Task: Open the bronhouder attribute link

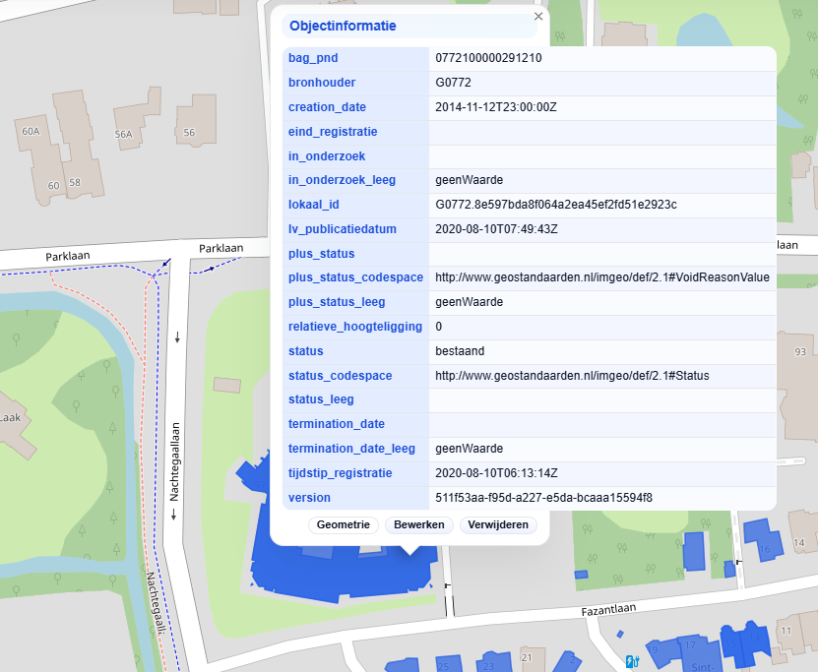Action: [x=315, y=83]
